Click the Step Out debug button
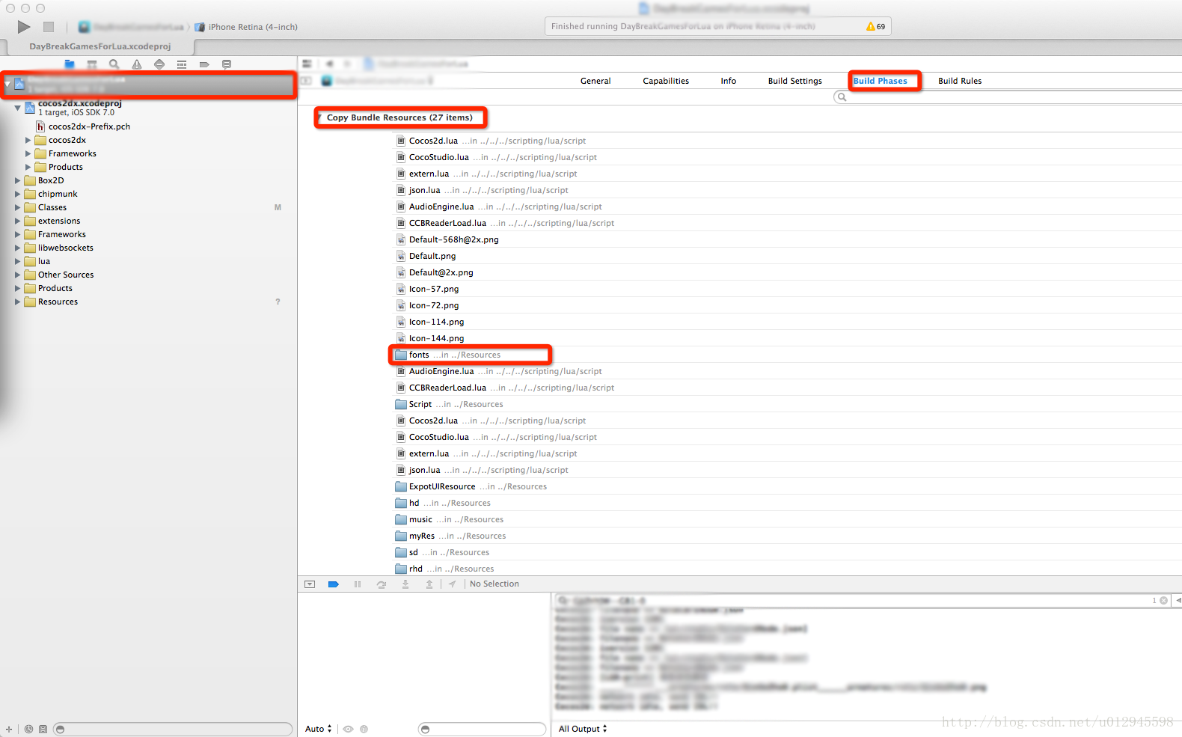1182x737 pixels. coord(429,584)
